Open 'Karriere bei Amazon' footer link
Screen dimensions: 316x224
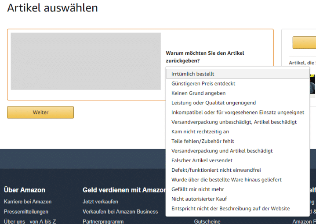tap(28, 202)
